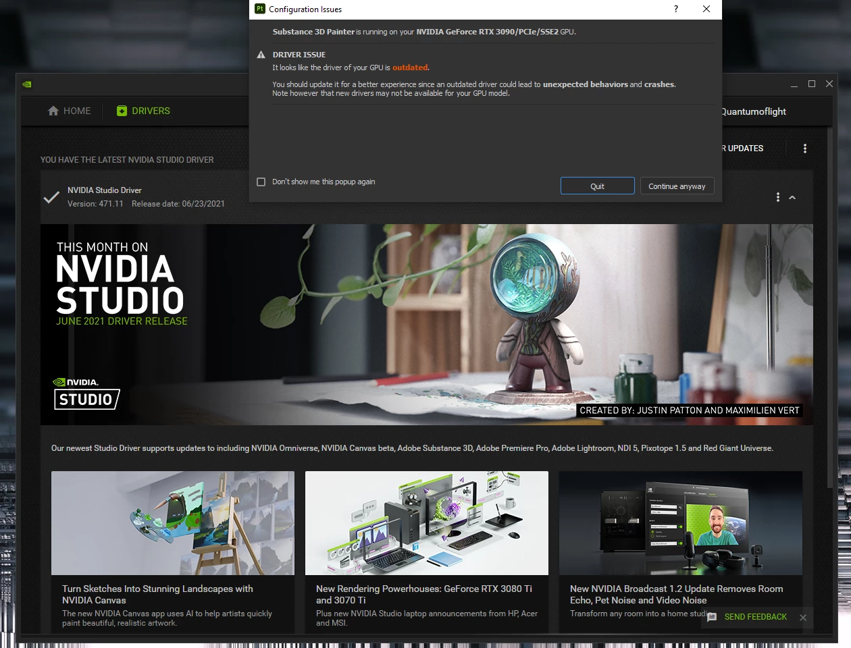Click the NVIDIA Studio June 2021 banner image
This screenshot has width=851, height=648.
tap(427, 325)
